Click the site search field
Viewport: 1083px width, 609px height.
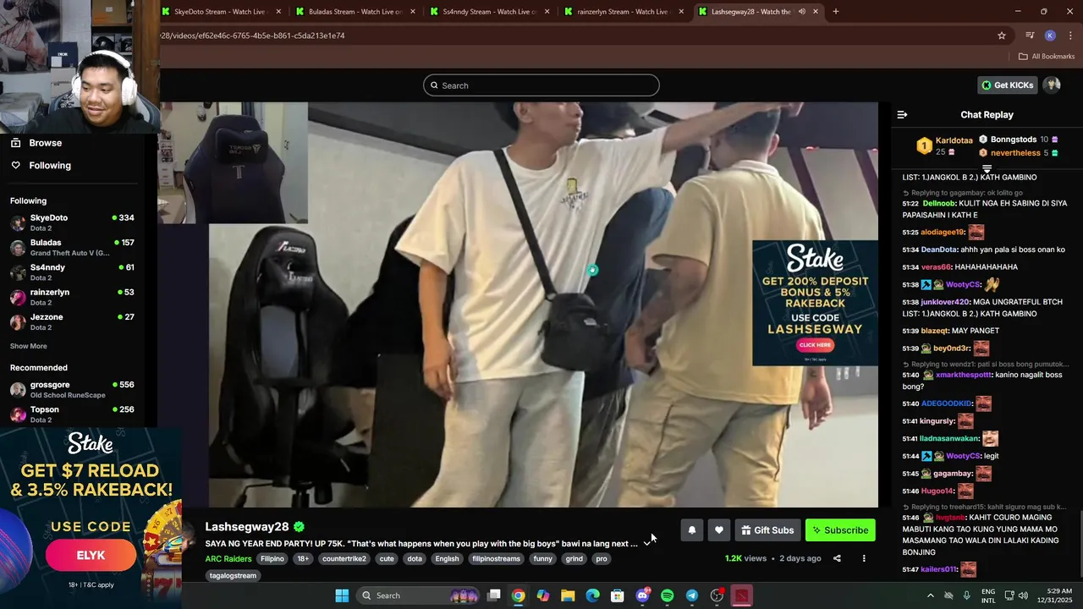tap(541, 85)
